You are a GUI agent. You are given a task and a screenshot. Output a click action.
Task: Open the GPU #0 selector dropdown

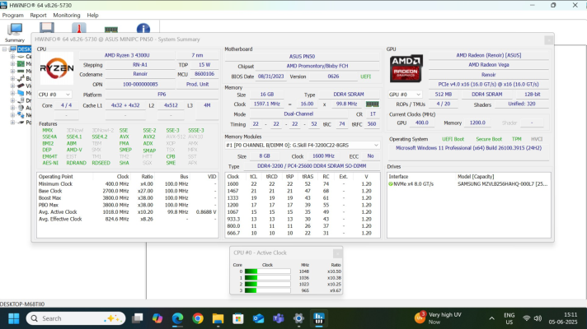(405, 95)
